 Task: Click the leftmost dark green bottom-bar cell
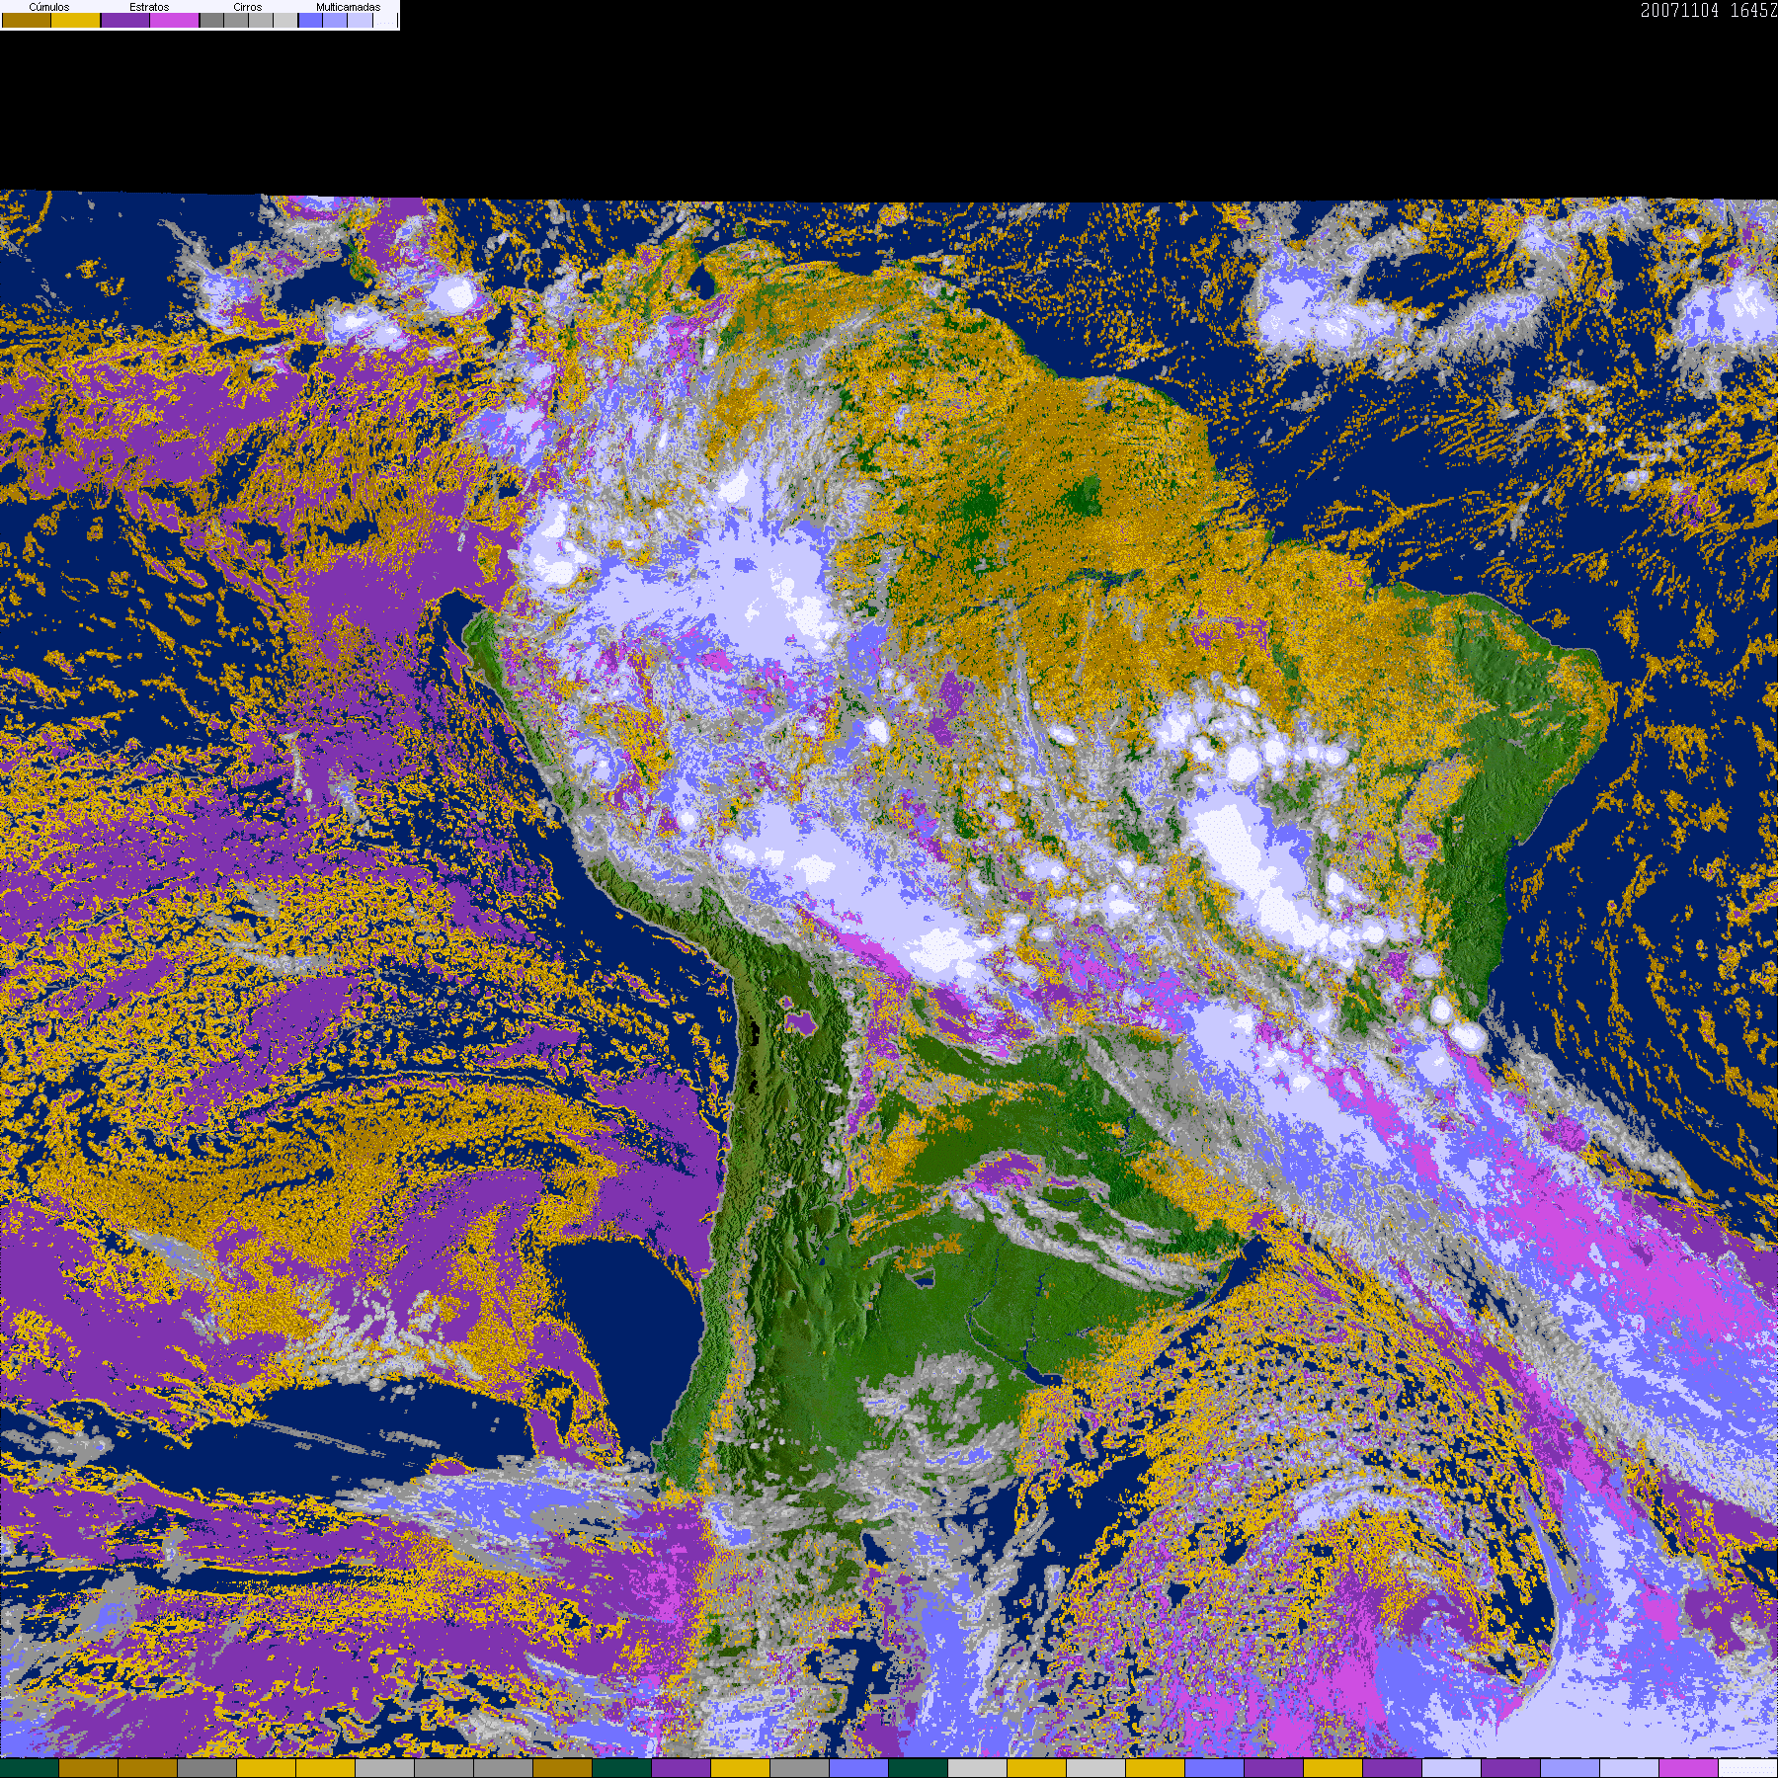coord(30,1768)
